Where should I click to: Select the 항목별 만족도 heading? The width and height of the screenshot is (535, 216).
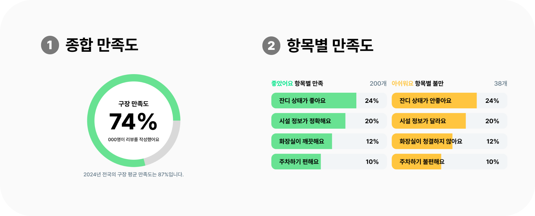(x=330, y=46)
